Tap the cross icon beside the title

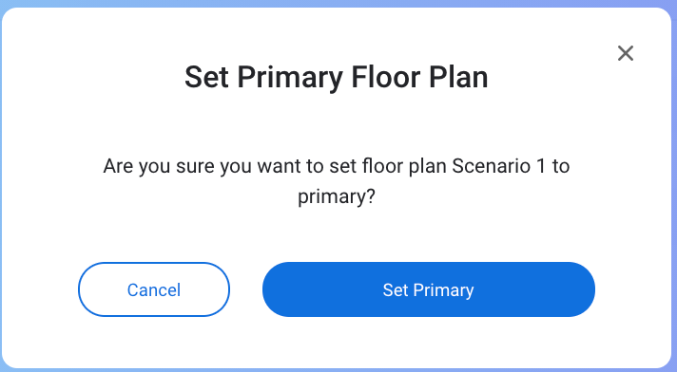(x=626, y=53)
